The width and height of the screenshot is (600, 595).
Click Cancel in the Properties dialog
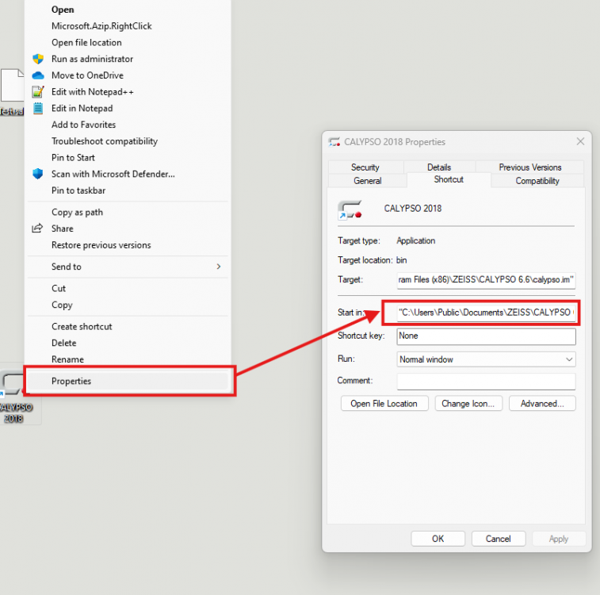point(499,539)
